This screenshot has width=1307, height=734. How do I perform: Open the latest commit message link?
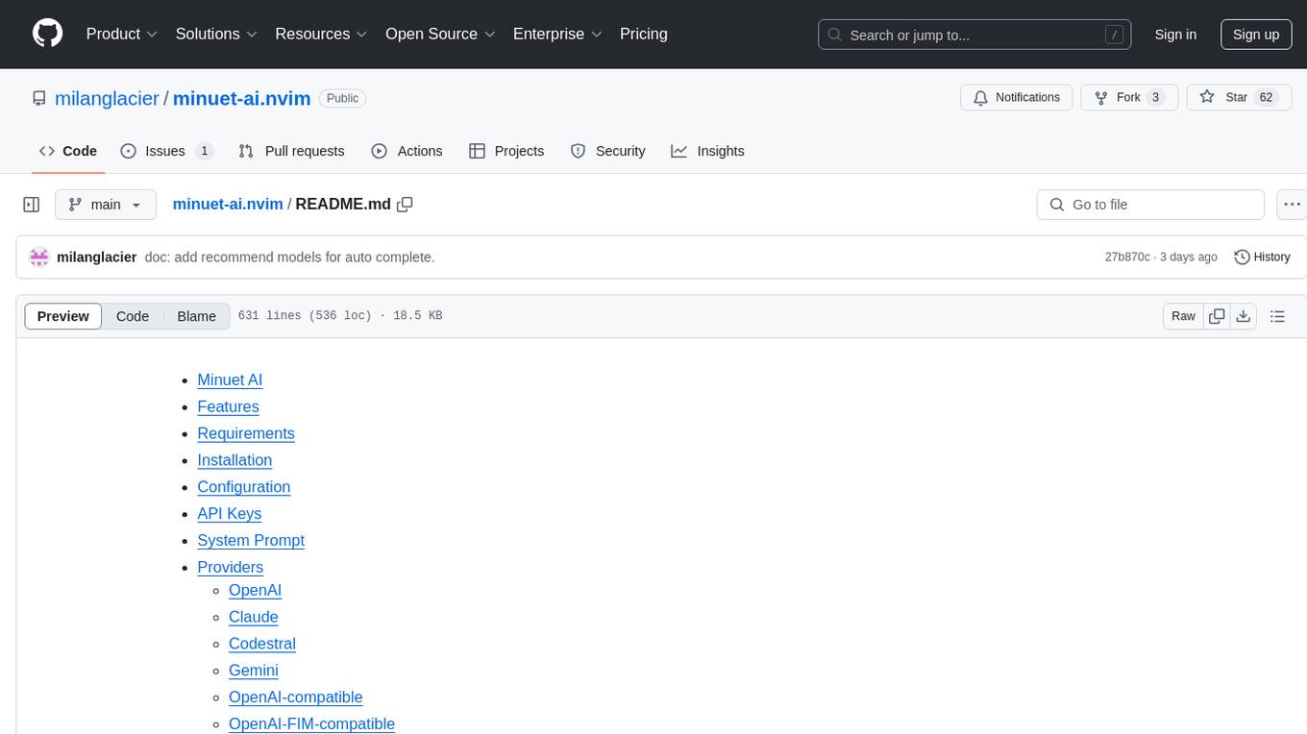point(289,257)
